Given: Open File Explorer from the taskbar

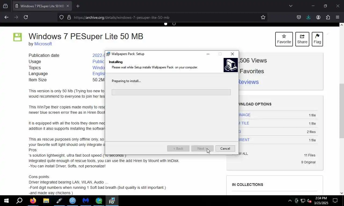Looking at the screenshot, I should (46, 201).
